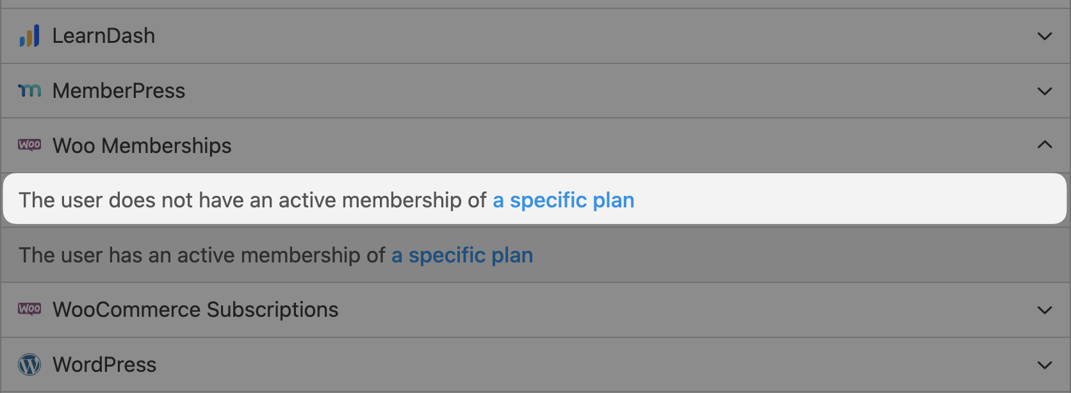Click the Woo Memberships heading

(142, 146)
